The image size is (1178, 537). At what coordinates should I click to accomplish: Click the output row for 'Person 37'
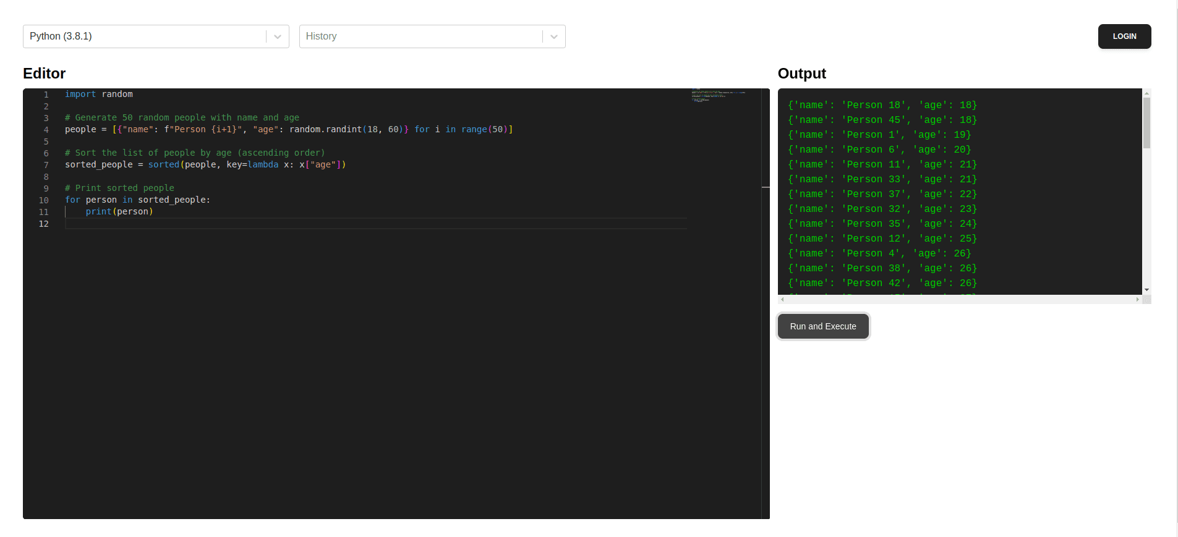(882, 194)
